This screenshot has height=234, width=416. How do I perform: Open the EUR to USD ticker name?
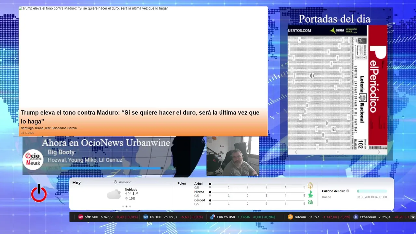(x=226, y=217)
